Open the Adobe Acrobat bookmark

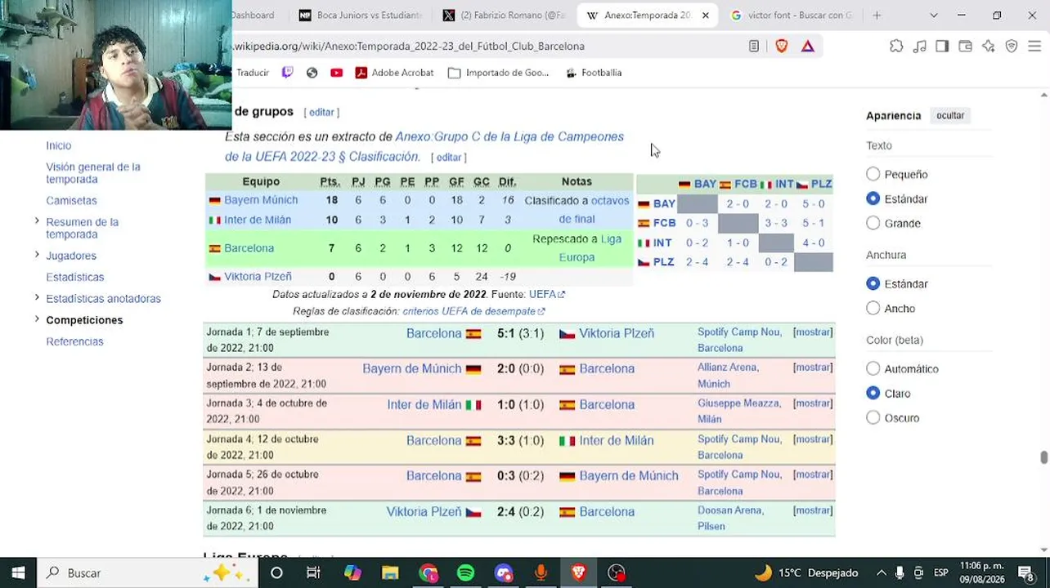(394, 73)
